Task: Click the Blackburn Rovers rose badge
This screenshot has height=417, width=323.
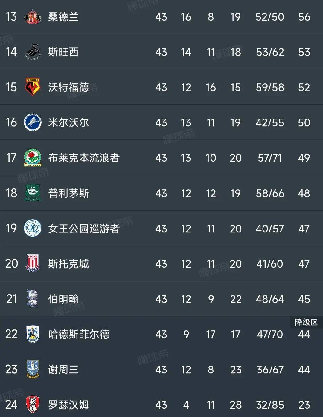Action: 32,158
